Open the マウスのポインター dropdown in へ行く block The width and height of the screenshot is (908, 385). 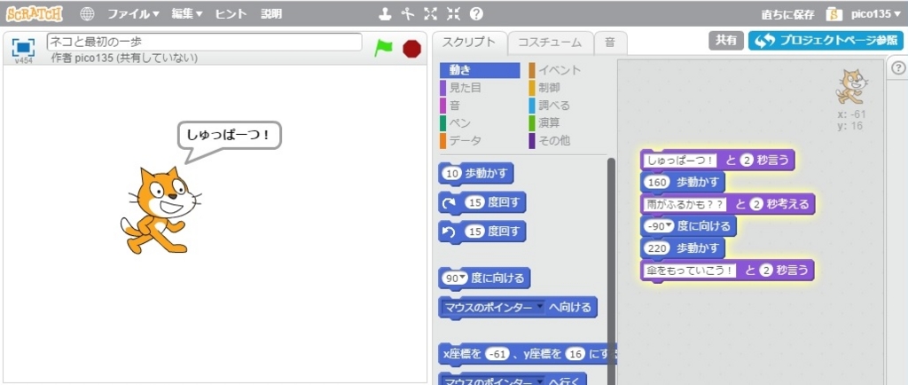tap(540, 383)
